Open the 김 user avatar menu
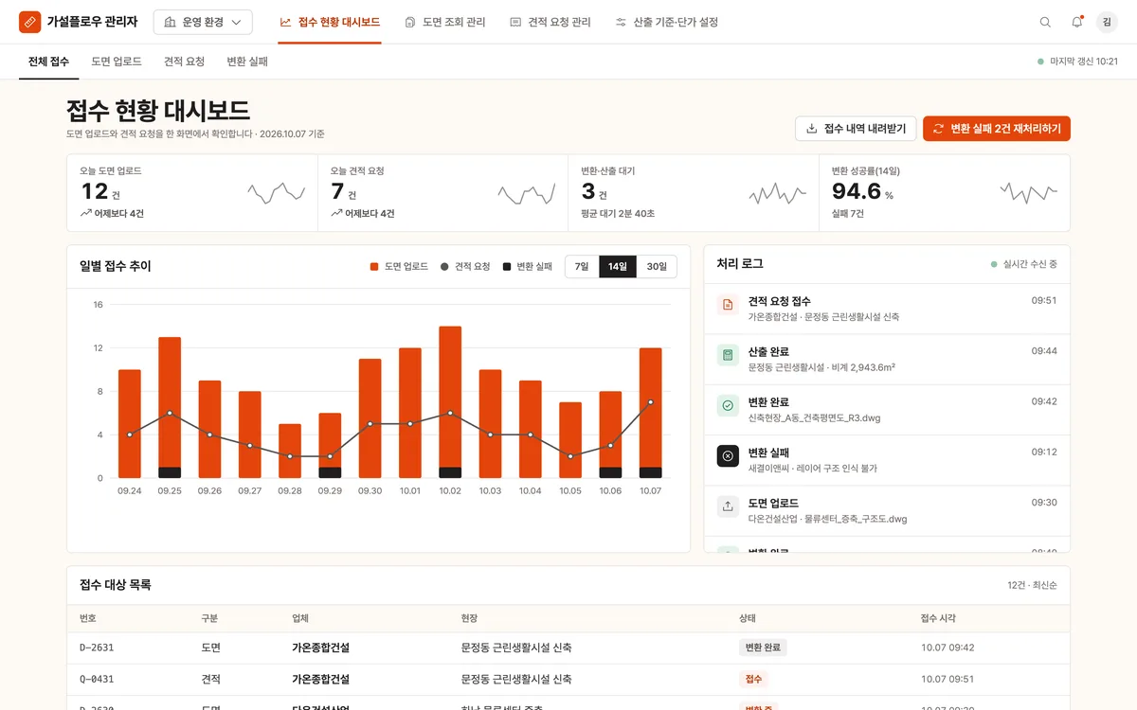 point(1107,22)
